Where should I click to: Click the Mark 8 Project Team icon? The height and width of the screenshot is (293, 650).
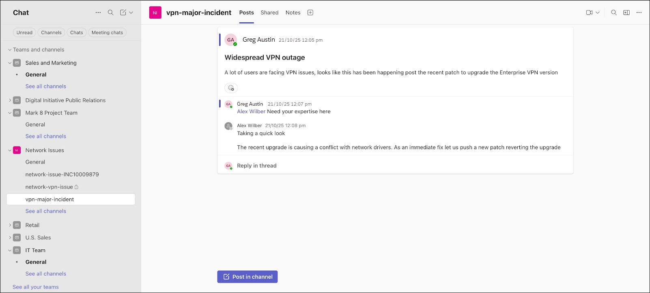(x=17, y=113)
